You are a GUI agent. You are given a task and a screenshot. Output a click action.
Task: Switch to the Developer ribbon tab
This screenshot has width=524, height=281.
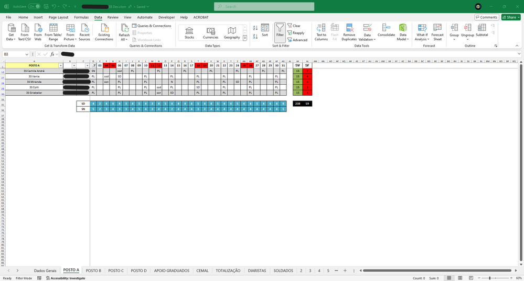pos(166,17)
